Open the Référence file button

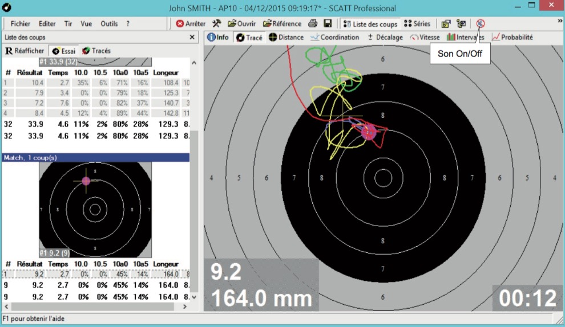[282, 24]
